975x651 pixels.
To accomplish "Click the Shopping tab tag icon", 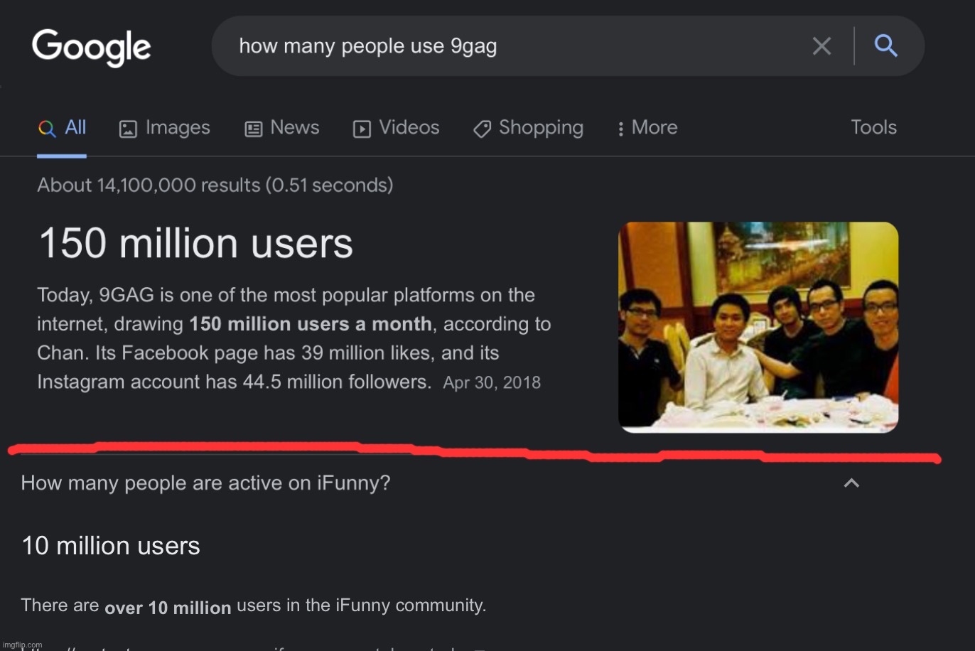I will [482, 129].
